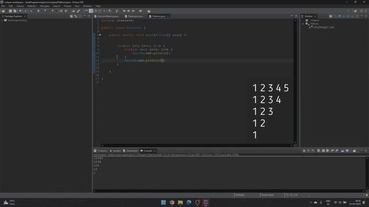The image size is (369, 207).
Task: Toggle Scroll Lock in Console toolbar
Action: click(x=323, y=151)
